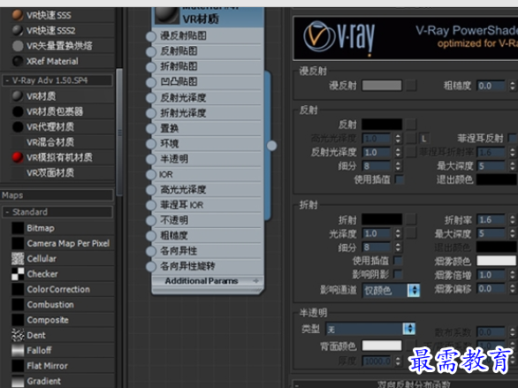Viewport: 518px width, 388px height.
Task: Click the browser list vertical scrollbar
Action: (119, 132)
